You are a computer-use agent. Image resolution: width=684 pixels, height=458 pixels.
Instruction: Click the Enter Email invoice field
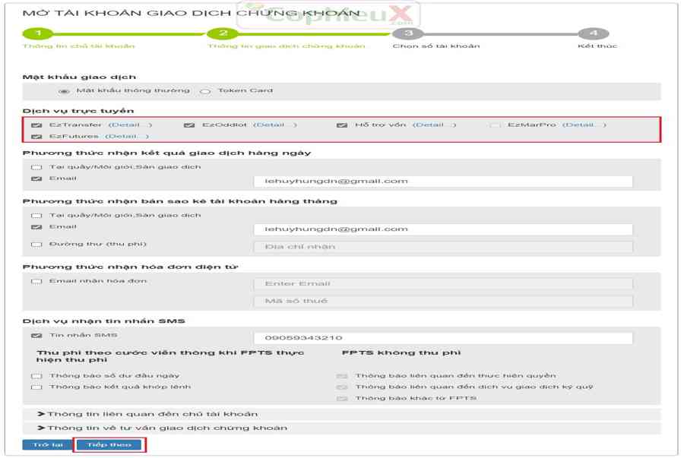pyautogui.click(x=442, y=284)
